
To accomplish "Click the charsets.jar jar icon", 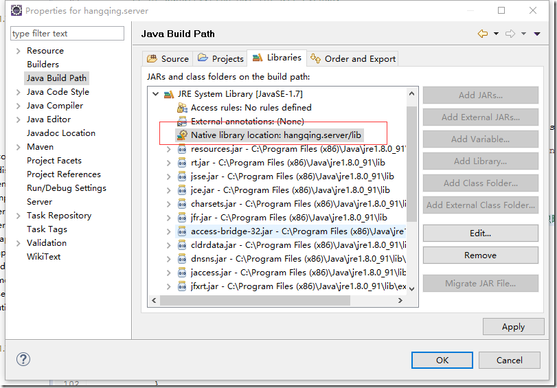I will pyautogui.click(x=182, y=204).
